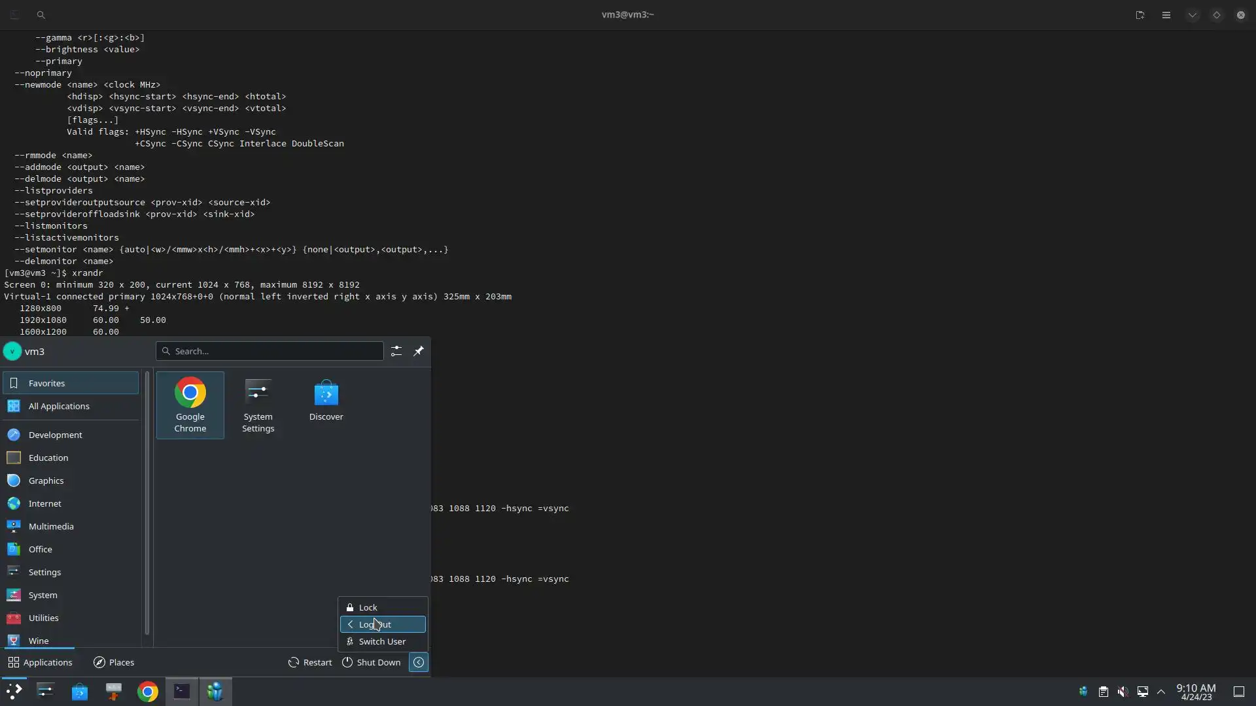Switch to the Places tab
The height and width of the screenshot is (706, 1256).
114,662
